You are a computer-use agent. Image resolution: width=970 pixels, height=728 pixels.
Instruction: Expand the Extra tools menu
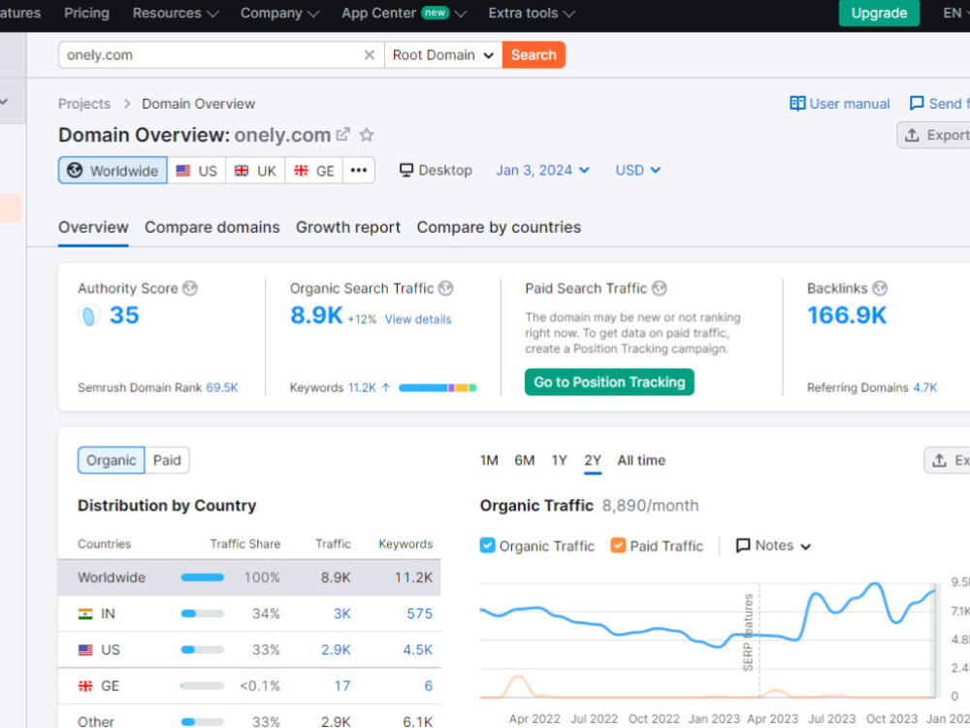tap(532, 13)
